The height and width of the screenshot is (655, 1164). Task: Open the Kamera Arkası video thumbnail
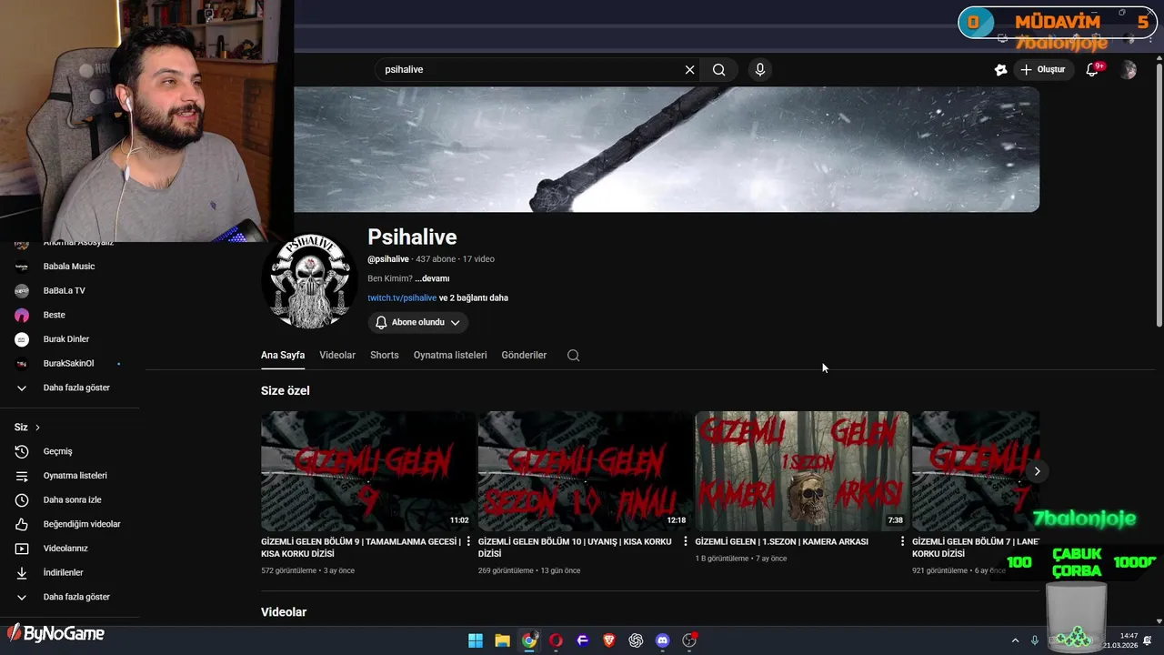tap(802, 471)
